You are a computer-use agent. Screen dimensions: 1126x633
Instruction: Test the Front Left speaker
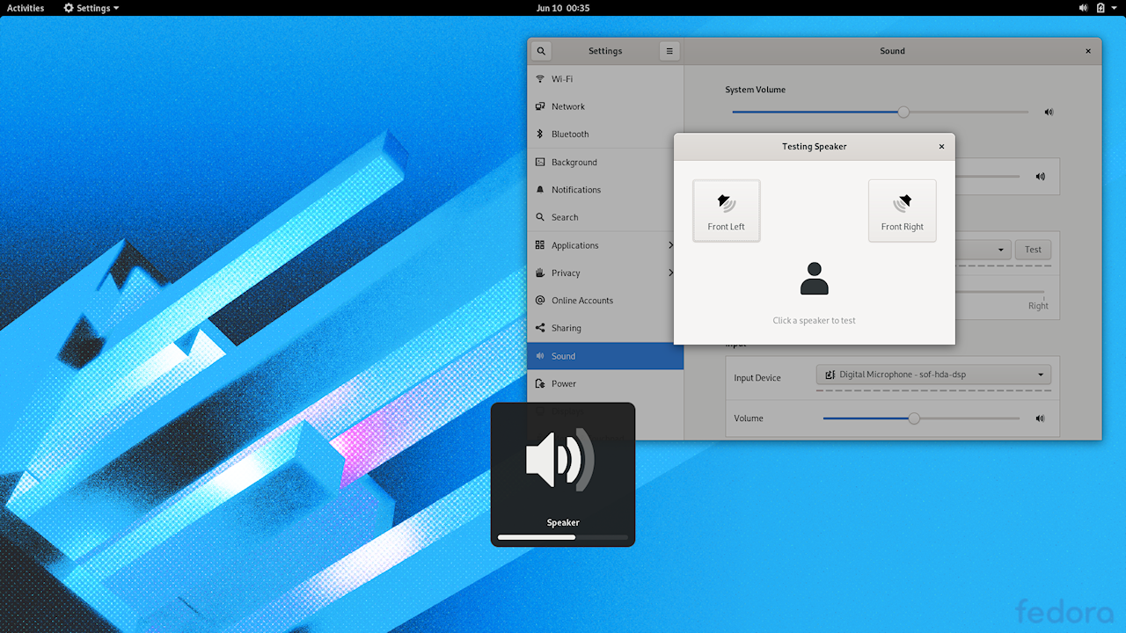pos(727,211)
